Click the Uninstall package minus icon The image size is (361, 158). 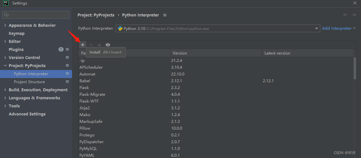click(x=91, y=45)
